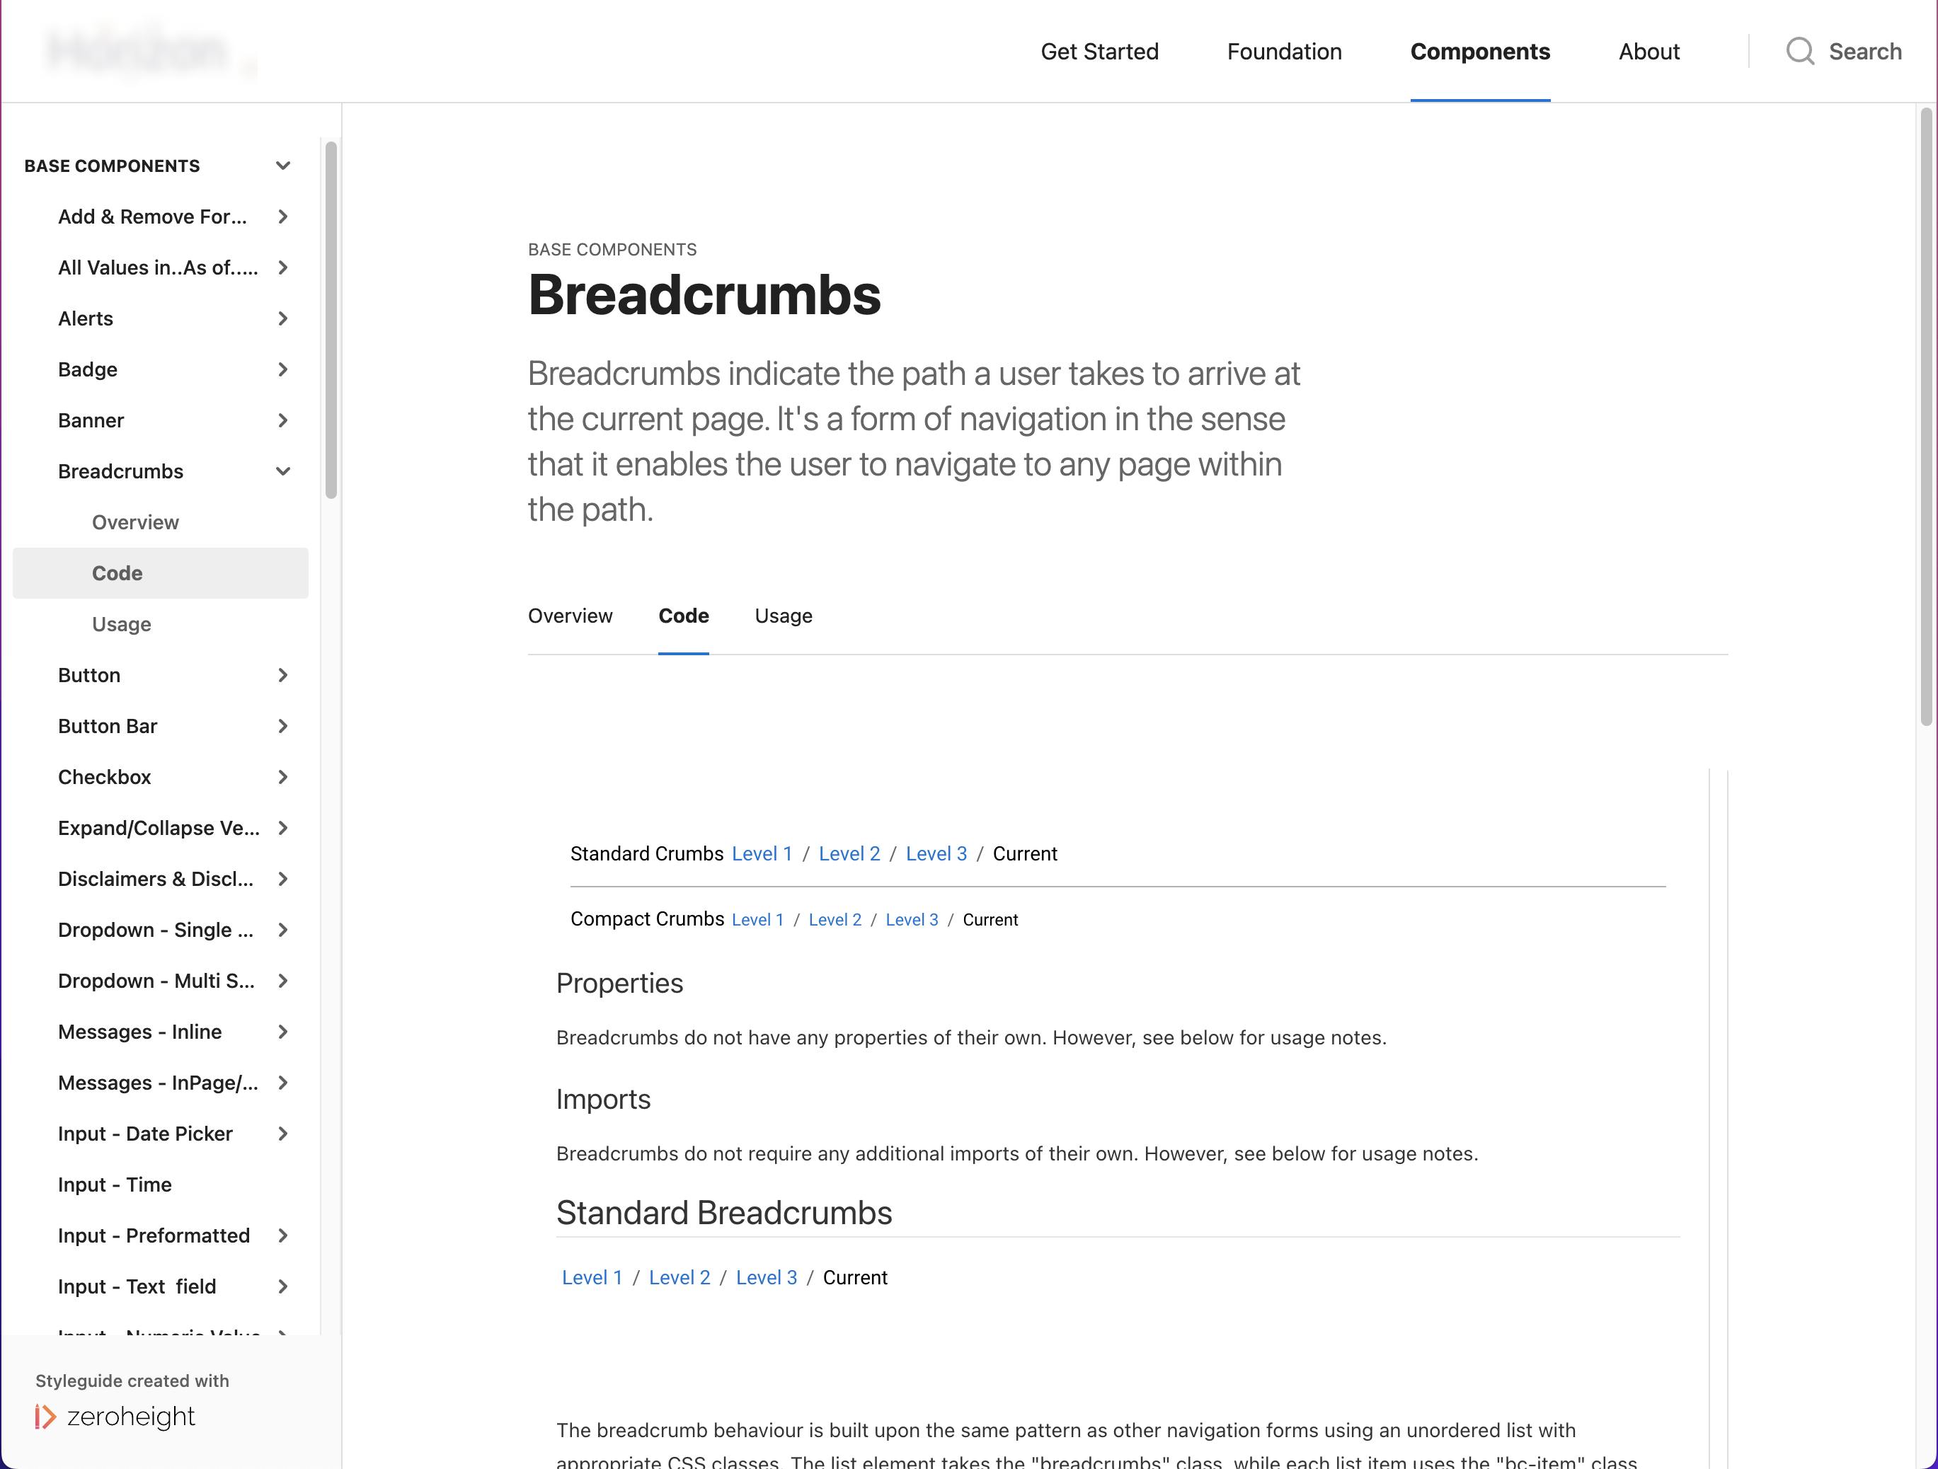Click the Imports heading
Screen dimensions: 1938x1469
pos(603,1100)
